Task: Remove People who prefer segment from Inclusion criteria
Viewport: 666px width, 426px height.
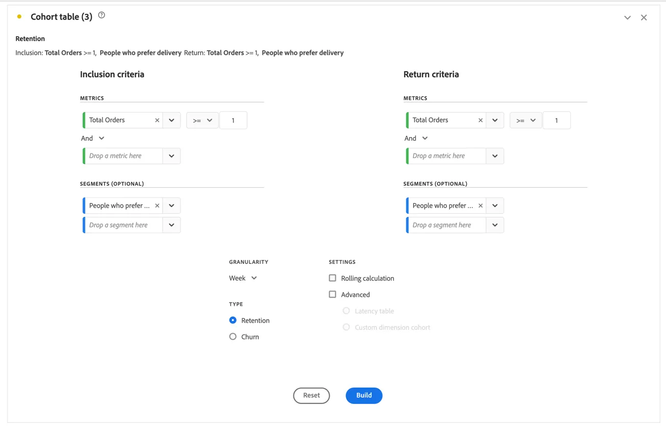Action: 157,206
